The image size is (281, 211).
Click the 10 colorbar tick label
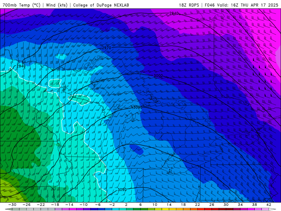tap(155, 205)
